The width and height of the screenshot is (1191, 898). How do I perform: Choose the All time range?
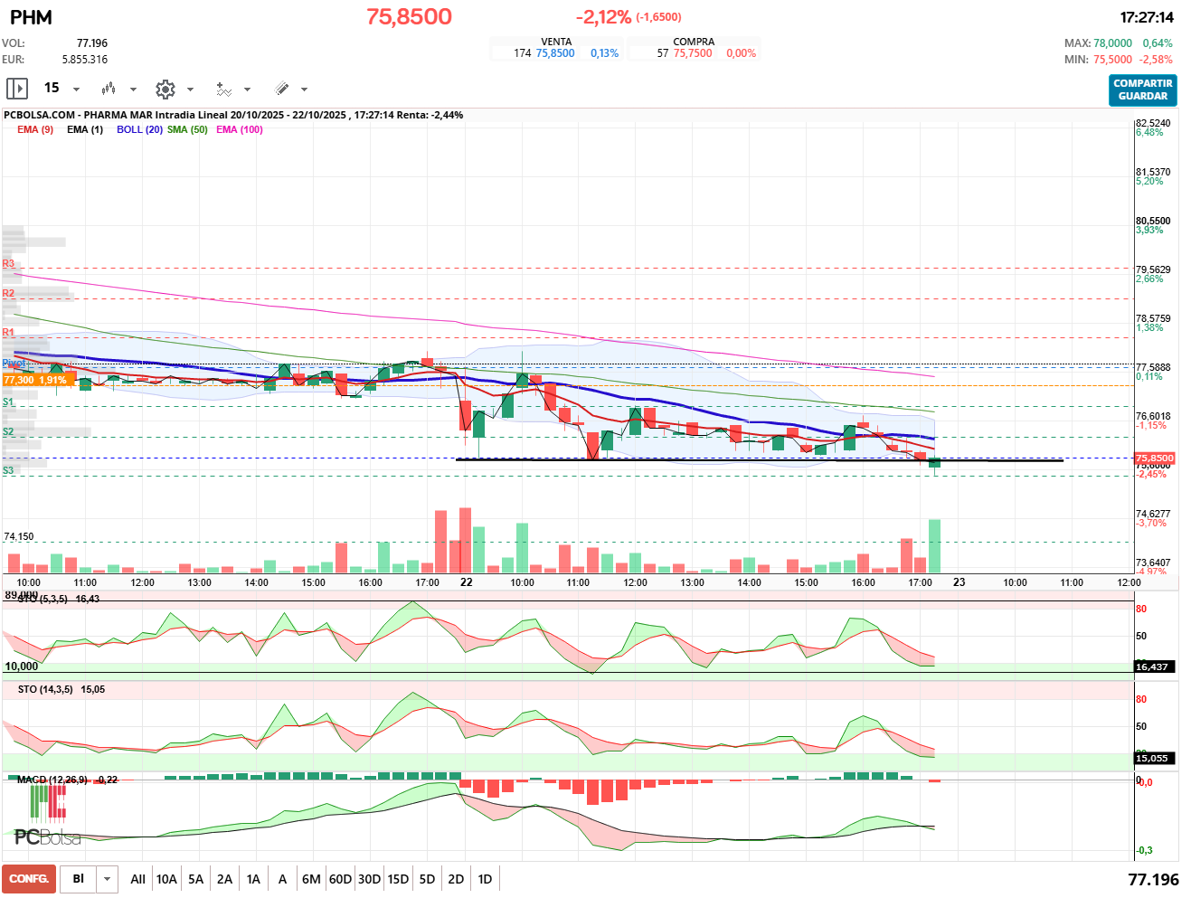coord(137,879)
